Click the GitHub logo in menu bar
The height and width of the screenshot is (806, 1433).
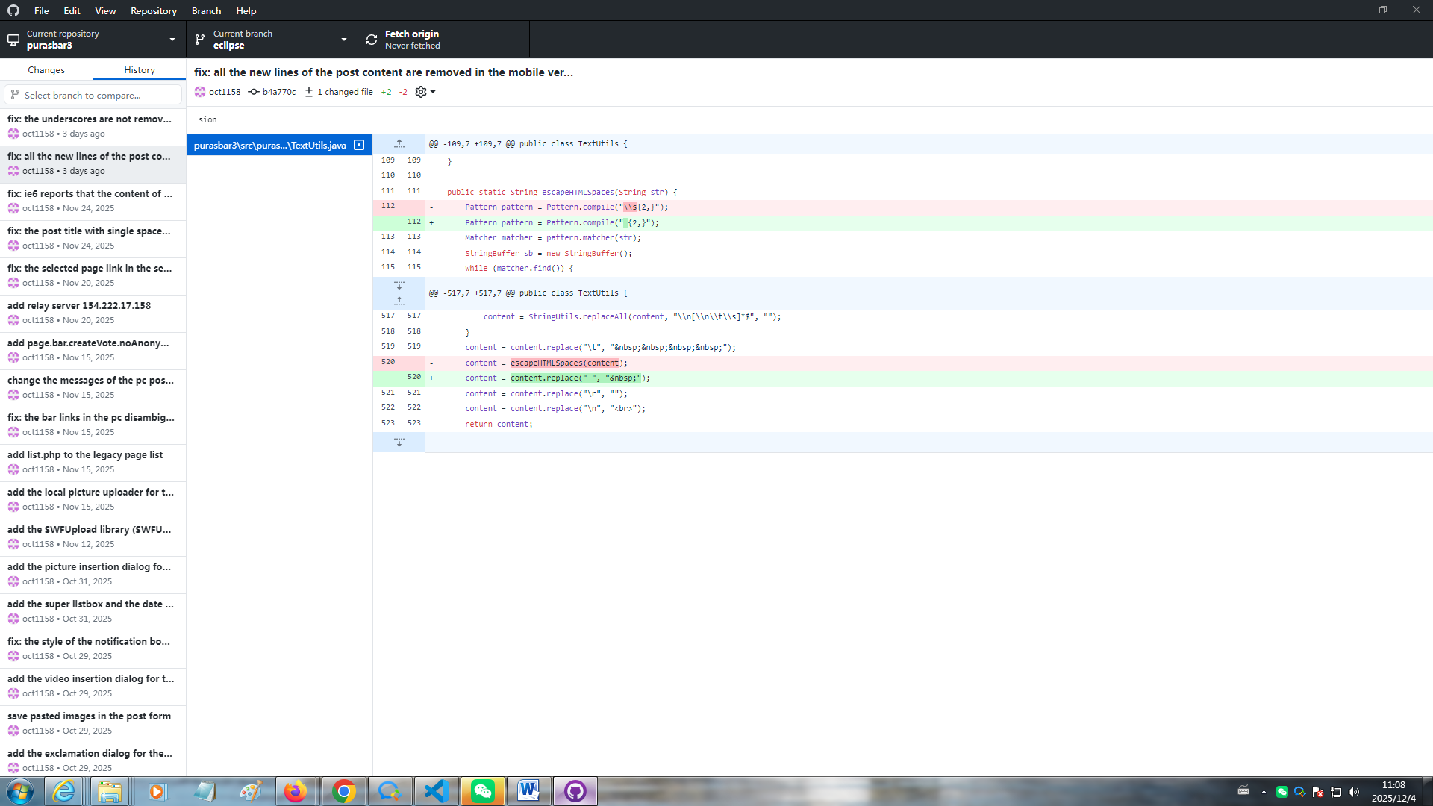coord(13,10)
